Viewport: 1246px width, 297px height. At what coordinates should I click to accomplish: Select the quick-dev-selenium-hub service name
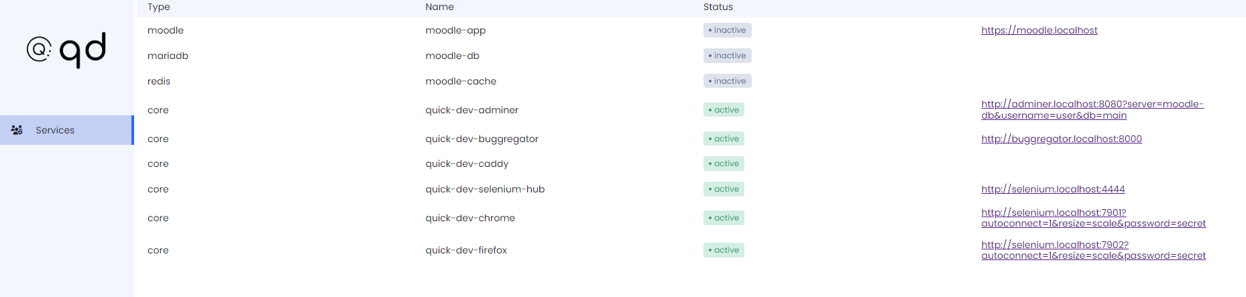(x=485, y=189)
